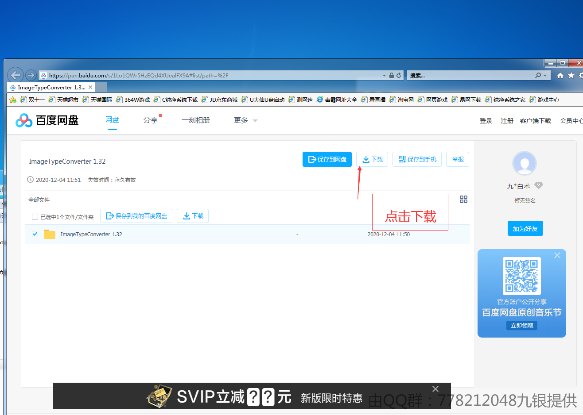
Task: Uncheck the ImageTypeConverter 1.32 folder checkbox
Action: (35, 234)
